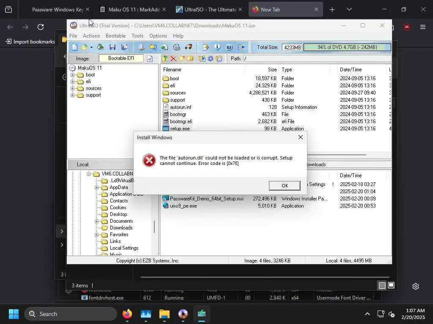This screenshot has width=433, height=324.
Task: Click the Windows Start button
Action: click(14, 314)
